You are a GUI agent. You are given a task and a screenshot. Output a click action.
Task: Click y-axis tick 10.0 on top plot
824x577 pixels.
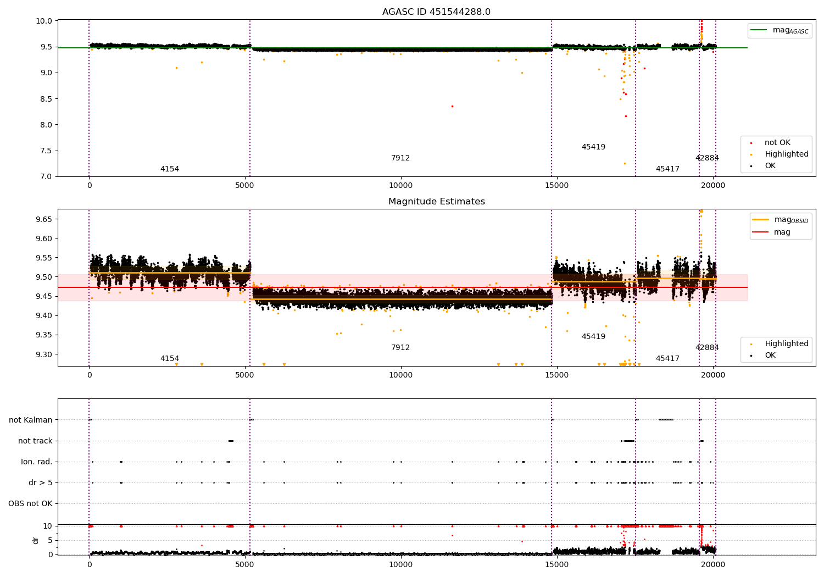tap(45, 21)
